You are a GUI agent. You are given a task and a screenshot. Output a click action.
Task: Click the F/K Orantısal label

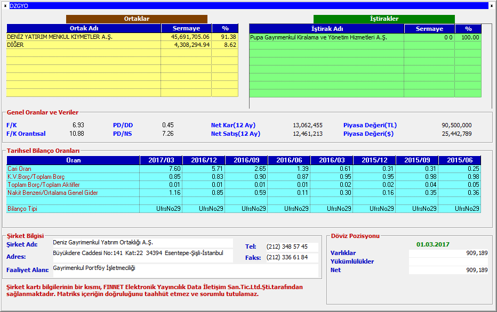(26, 134)
